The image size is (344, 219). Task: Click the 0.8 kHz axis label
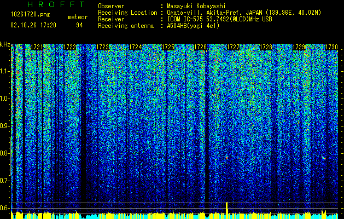click(5, 153)
